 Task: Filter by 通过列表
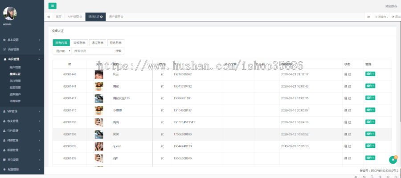point(98,43)
